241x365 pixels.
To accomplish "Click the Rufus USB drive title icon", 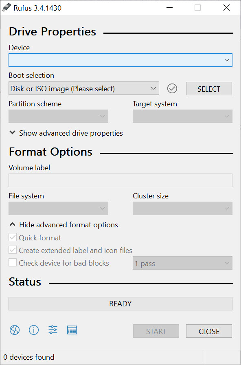I will click(x=6, y=8).
